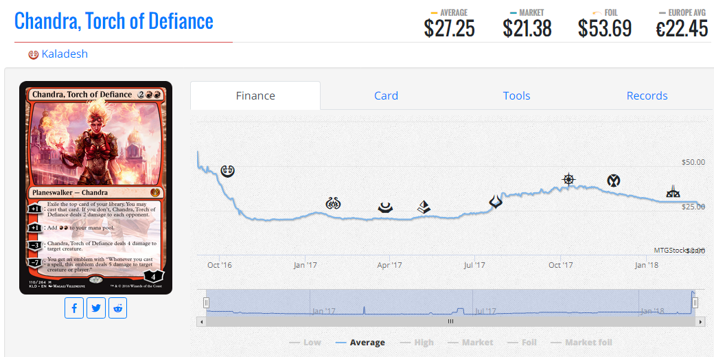Open the Kaladesh set link
This screenshot has height=357, width=714.
[65, 54]
